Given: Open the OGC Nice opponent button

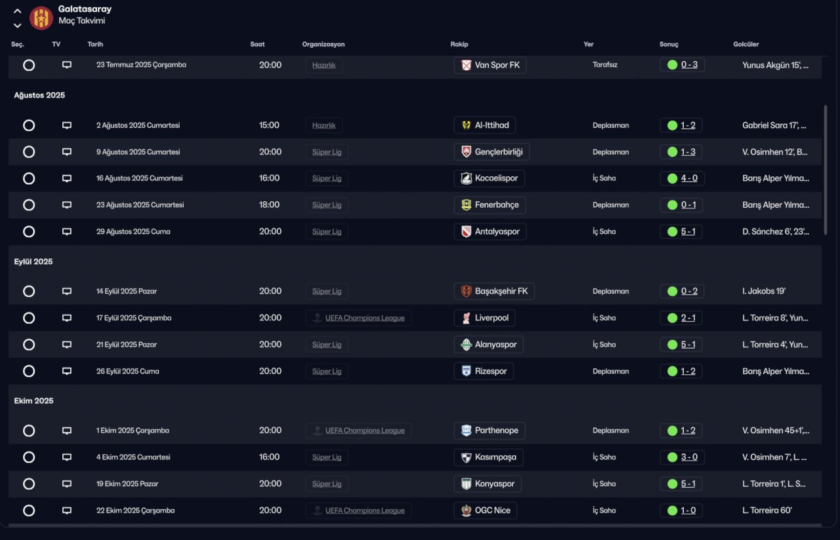Looking at the screenshot, I should tap(486, 511).
